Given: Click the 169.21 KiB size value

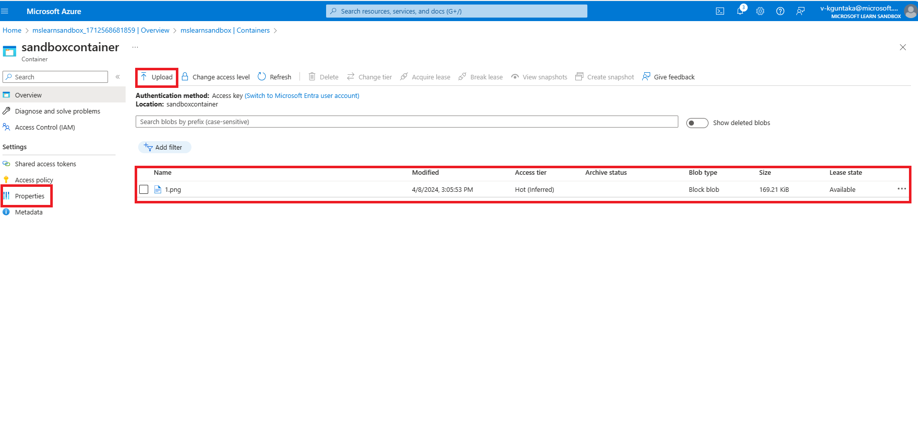Looking at the screenshot, I should [774, 189].
